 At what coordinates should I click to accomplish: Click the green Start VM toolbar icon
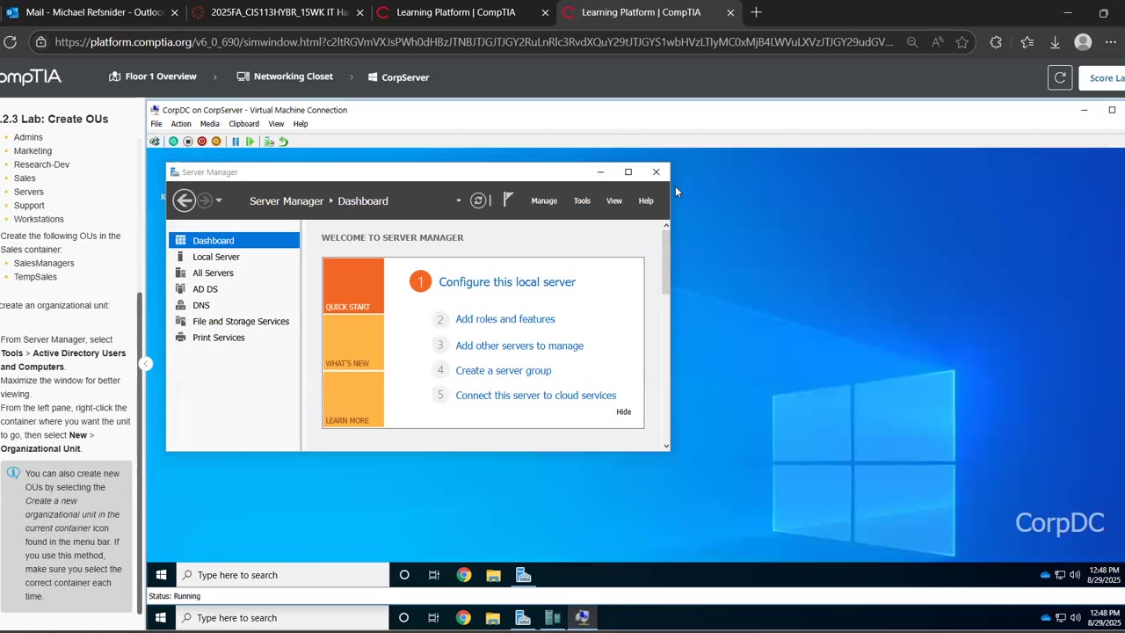point(173,142)
